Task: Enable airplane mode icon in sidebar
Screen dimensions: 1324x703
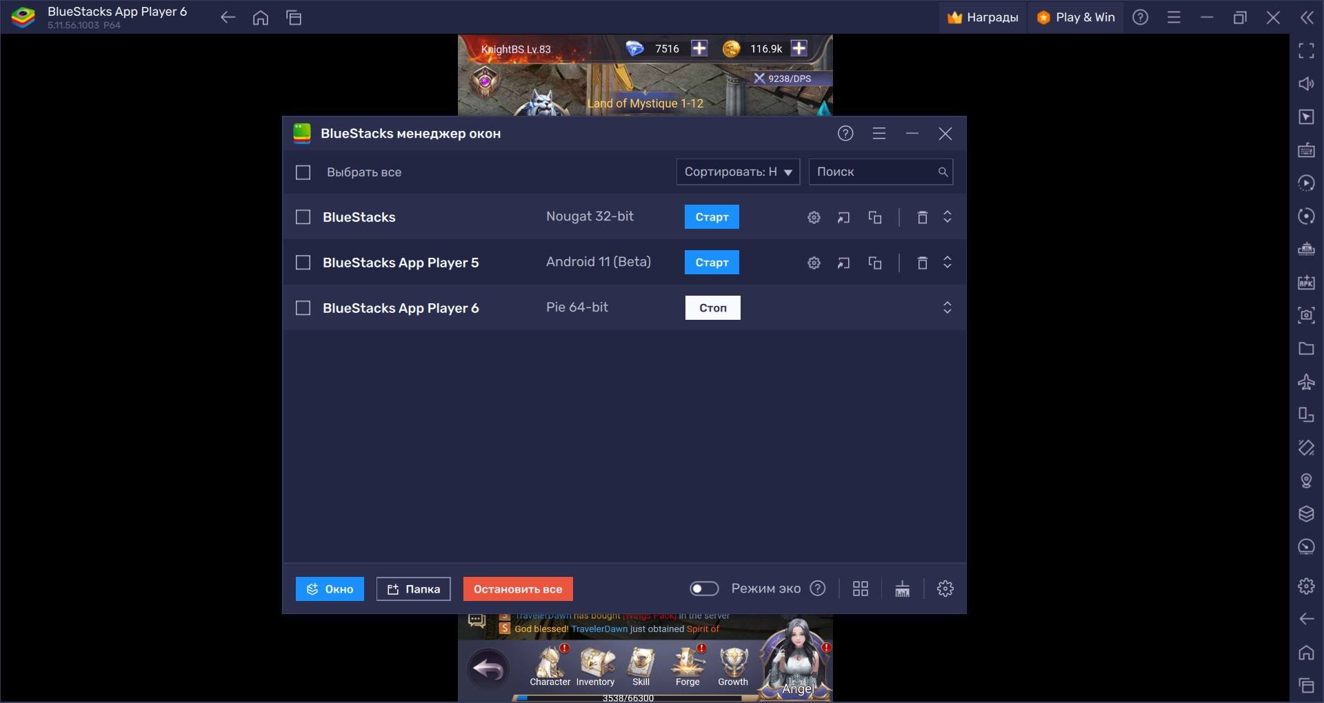Action: point(1306,382)
